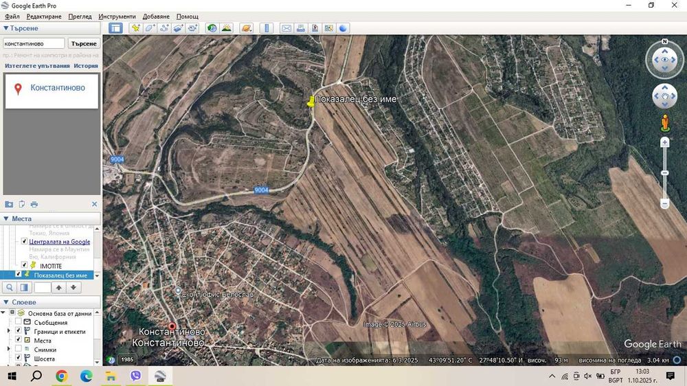Click the yellow pushpin on the map

[x=311, y=102]
